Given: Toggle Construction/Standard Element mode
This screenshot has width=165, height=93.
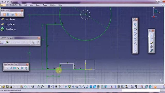Looking at the screenshot, I should click(x=12, y=14).
